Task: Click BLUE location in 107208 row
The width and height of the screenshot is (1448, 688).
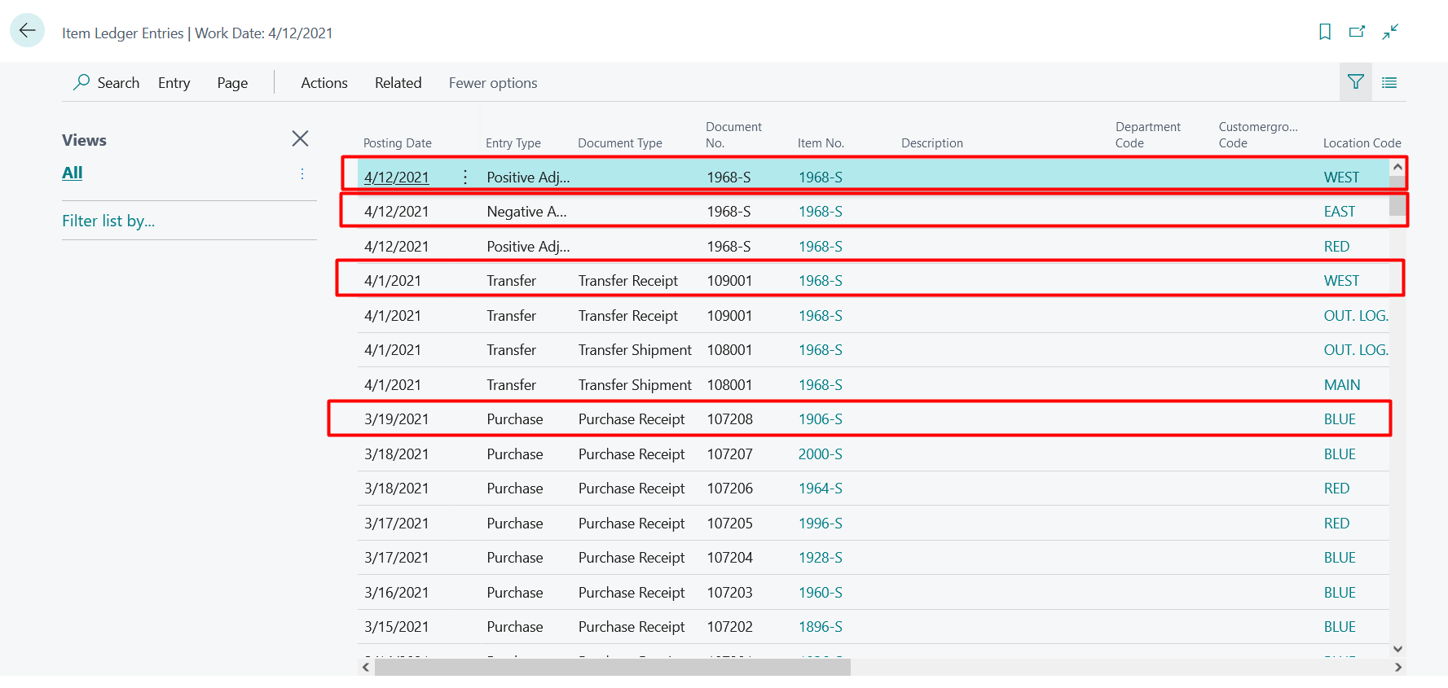Action: (1340, 418)
